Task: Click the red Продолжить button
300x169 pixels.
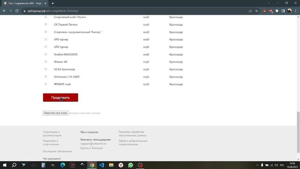Action: (60, 98)
